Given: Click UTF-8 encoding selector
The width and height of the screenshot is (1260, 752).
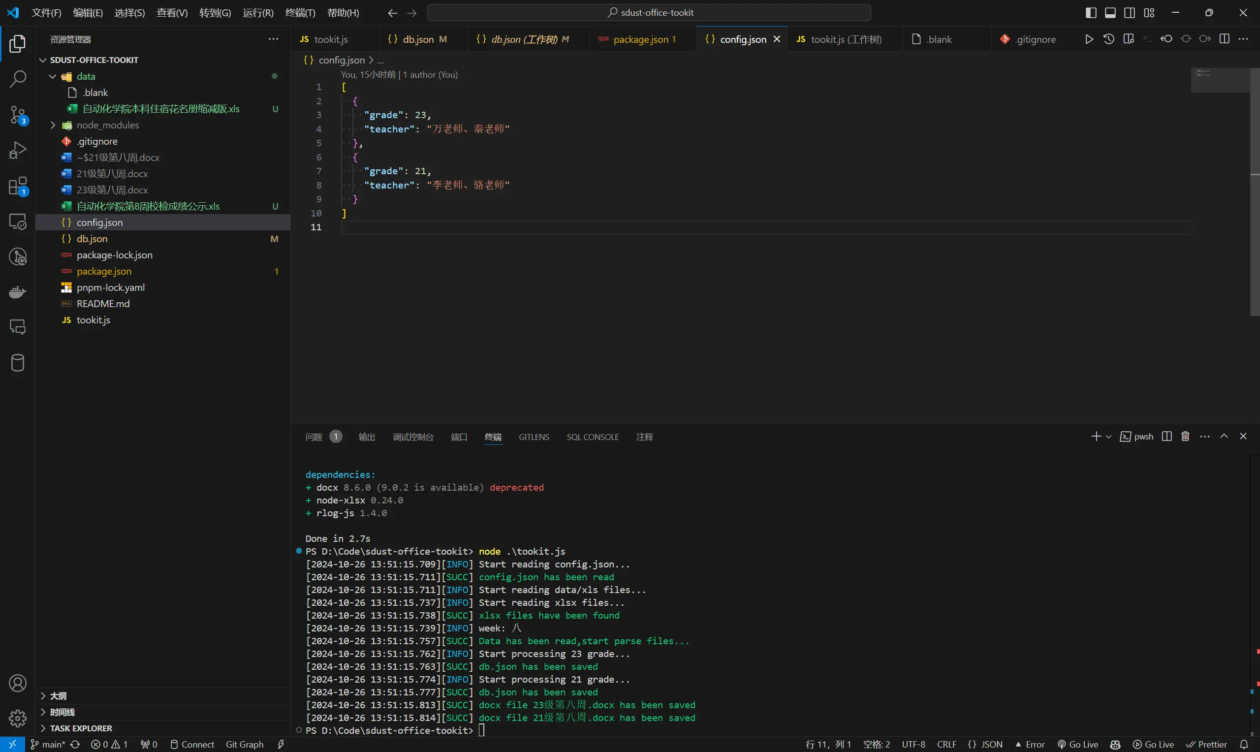Looking at the screenshot, I should click(913, 745).
